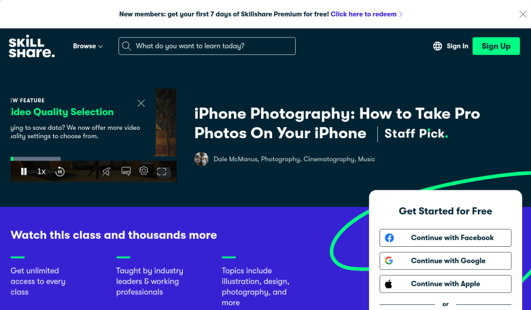Toggle the video mute icon
The height and width of the screenshot is (310, 531).
106,172
